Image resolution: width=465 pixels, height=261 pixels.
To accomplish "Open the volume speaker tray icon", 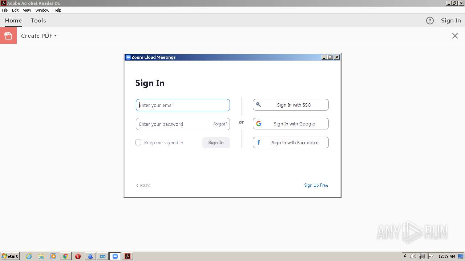I will point(413,256).
